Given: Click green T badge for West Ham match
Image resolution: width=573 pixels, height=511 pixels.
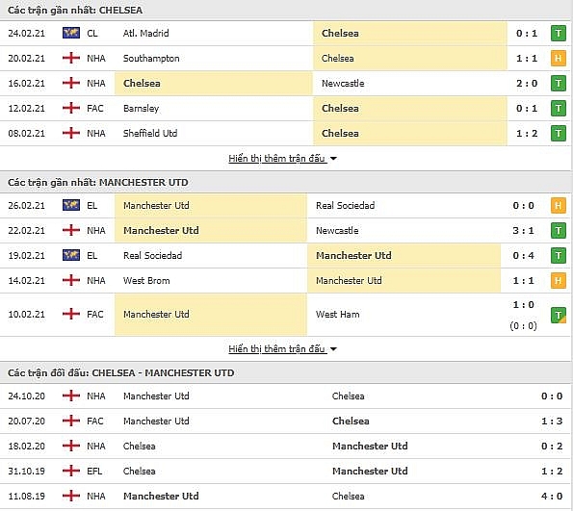Looking at the screenshot, I should pos(558,315).
